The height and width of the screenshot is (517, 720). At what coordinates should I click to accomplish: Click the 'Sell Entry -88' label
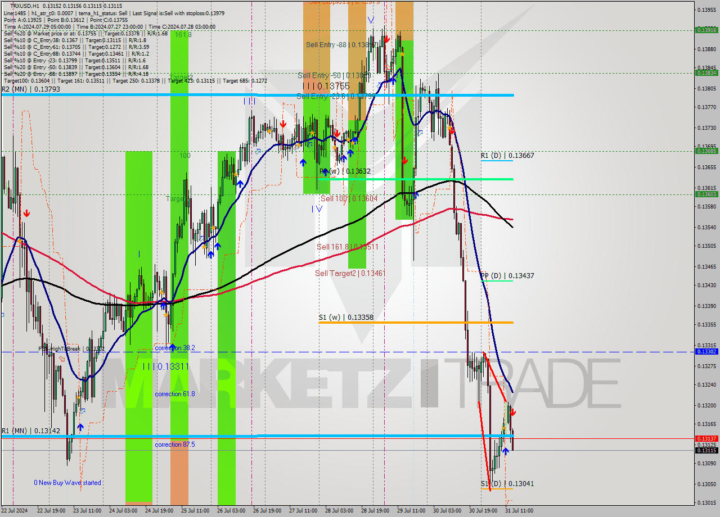(341, 44)
